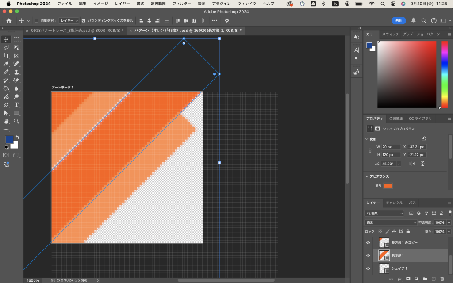Choose the Zoom tool
This screenshot has width=453, height=283.
point(16,121)
